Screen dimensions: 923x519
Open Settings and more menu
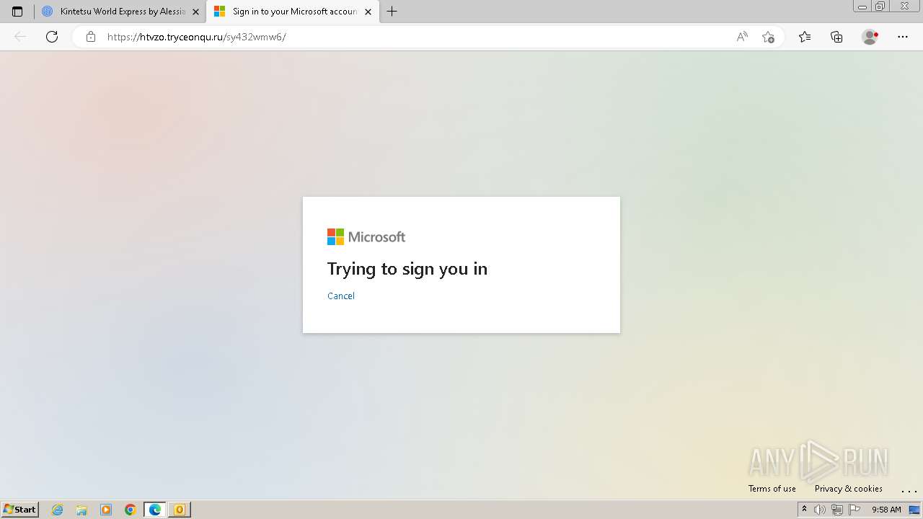tap(903, 37)
